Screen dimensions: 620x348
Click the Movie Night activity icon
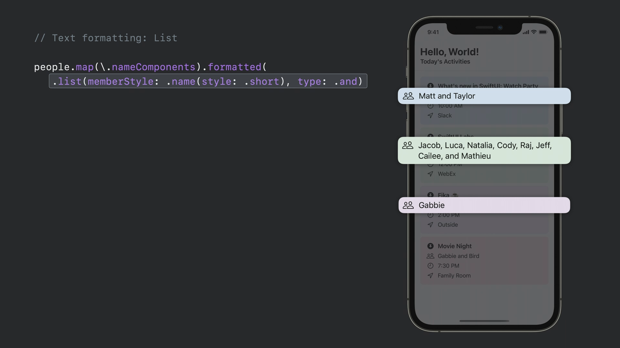pyautogui.click(x=430, y=246)
